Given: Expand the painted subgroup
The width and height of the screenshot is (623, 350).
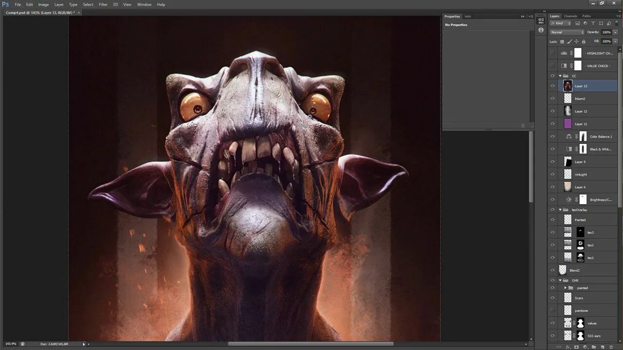Looking at the screenshot, I should pyautogui.click(x=565, y=288).
